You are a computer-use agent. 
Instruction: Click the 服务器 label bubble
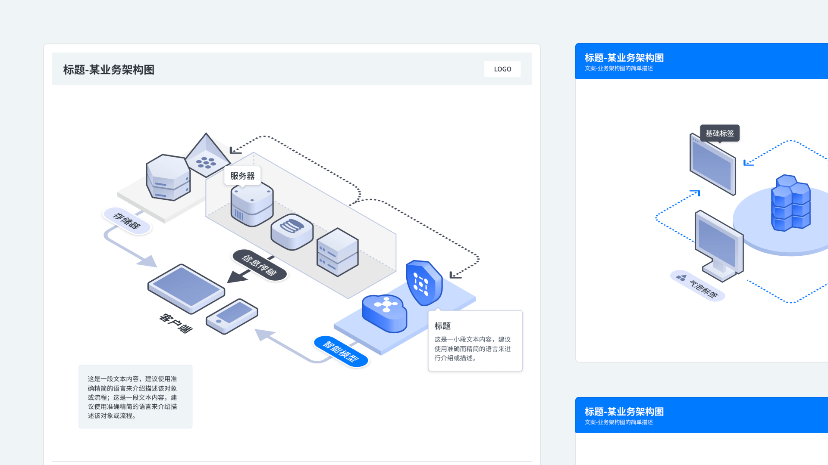[242, 176]
